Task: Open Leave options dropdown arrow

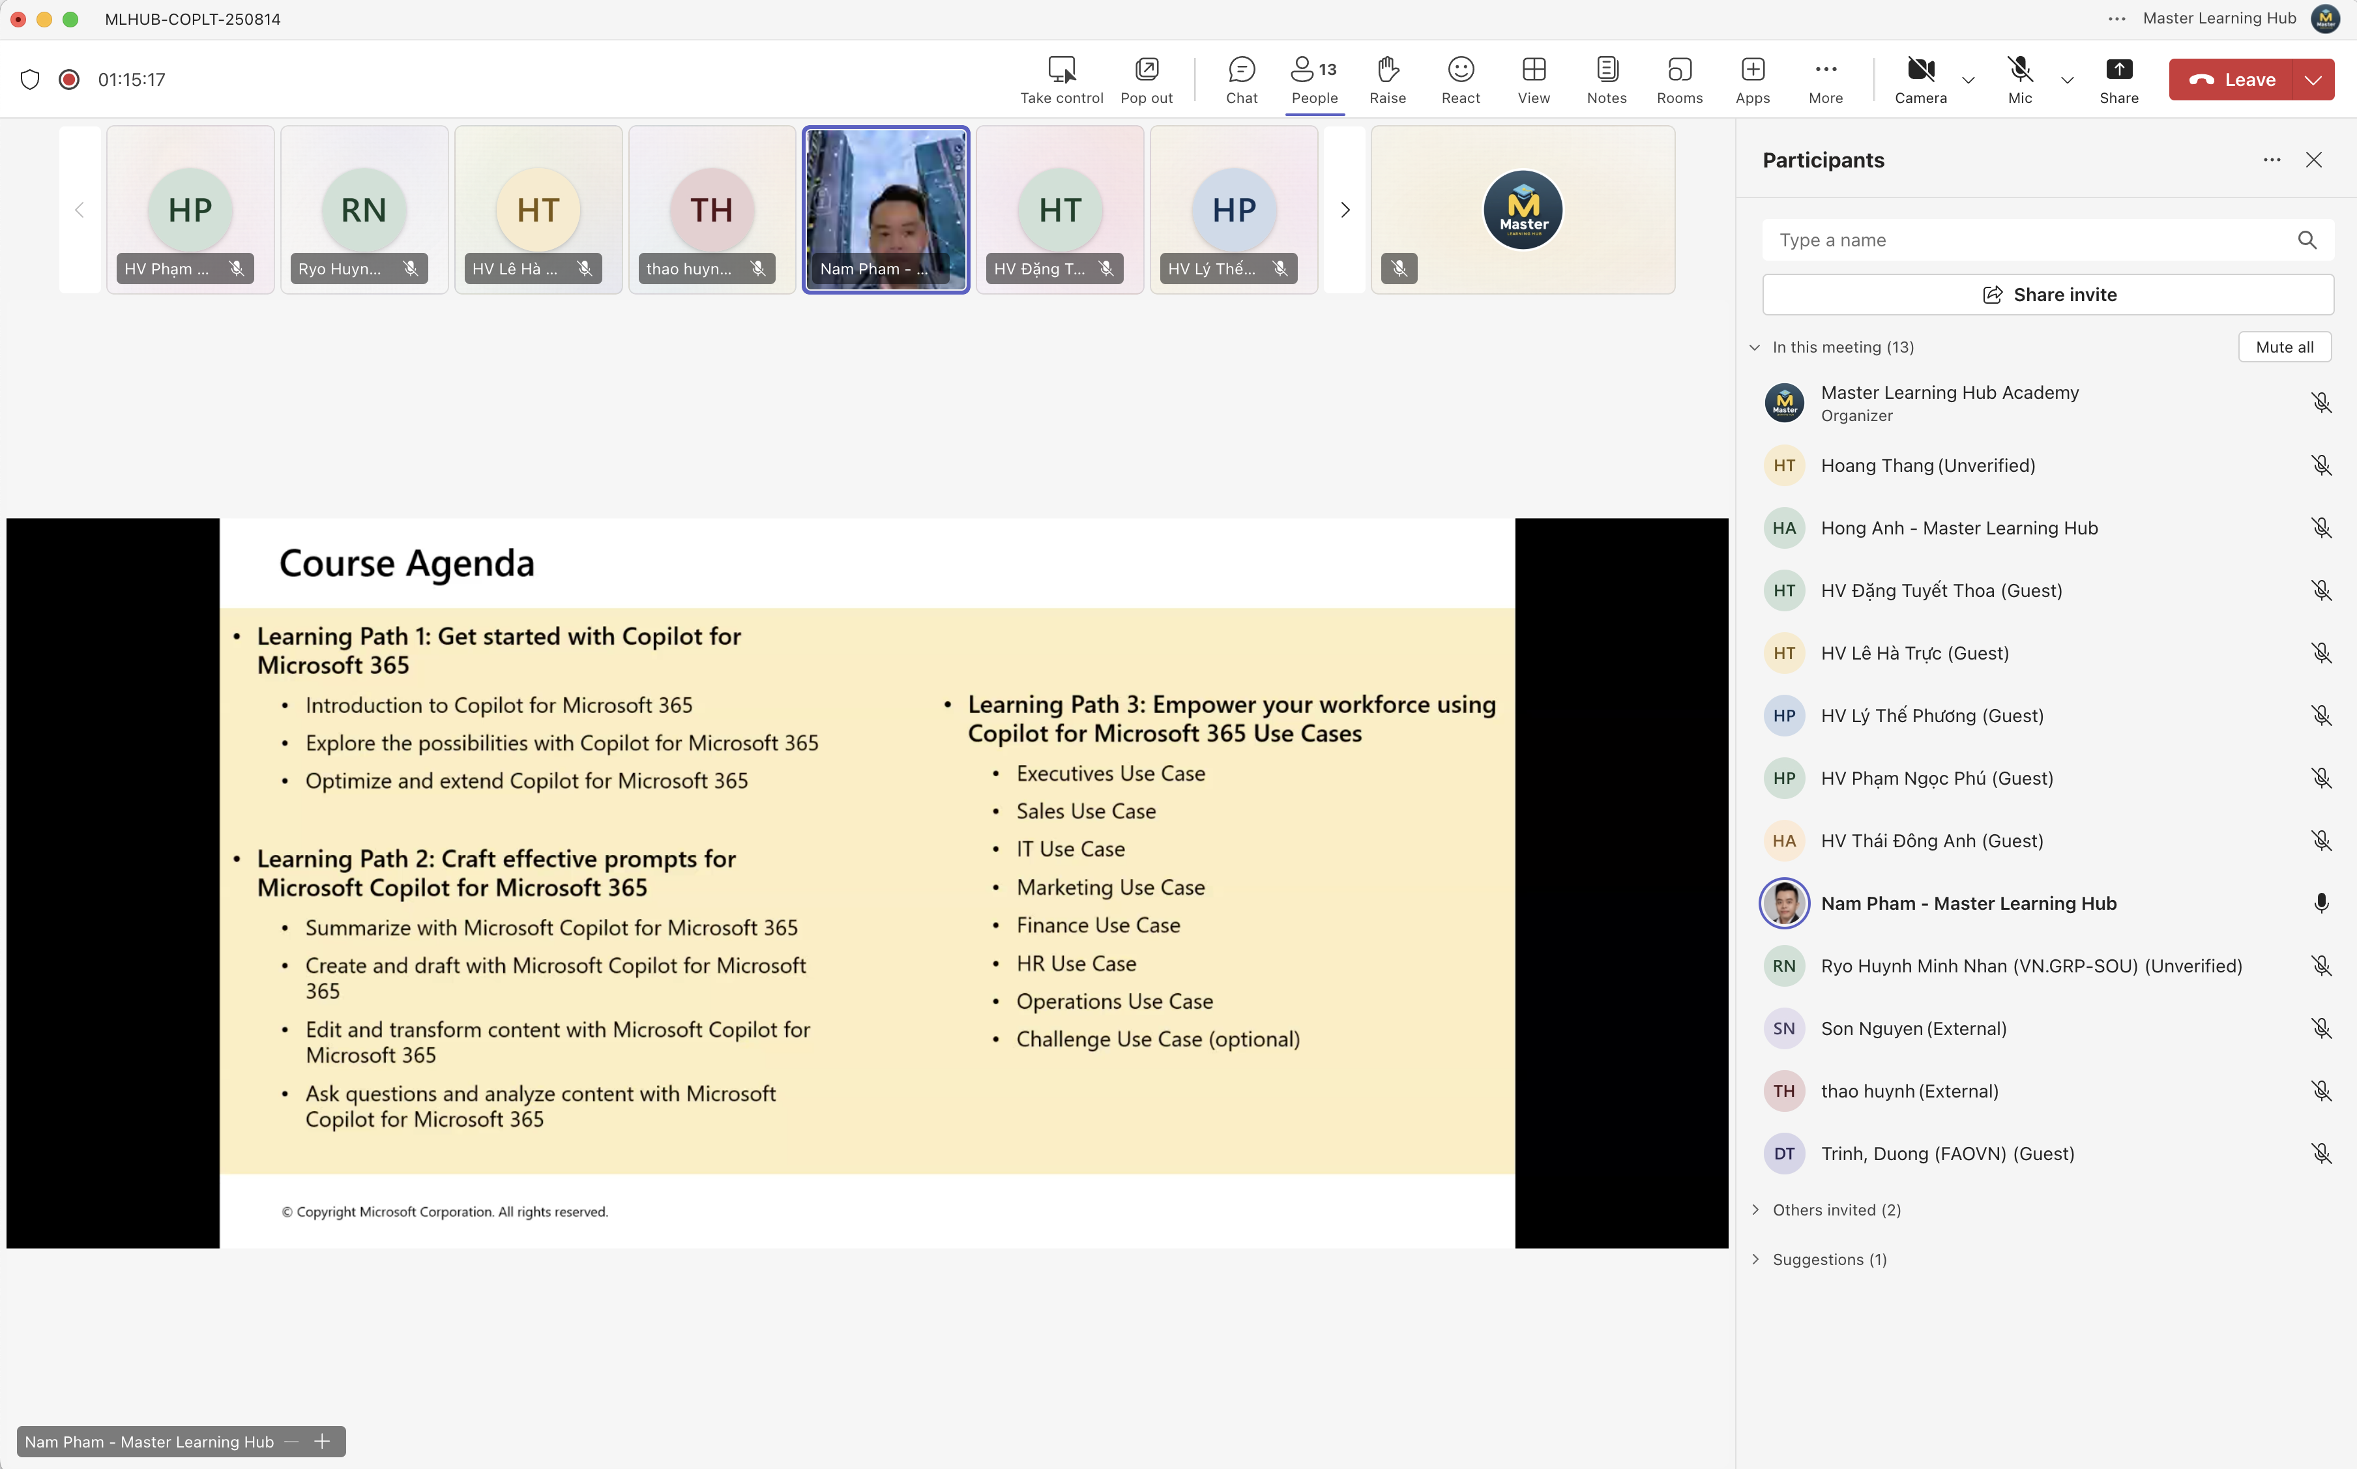Action: pos(2313,80)
